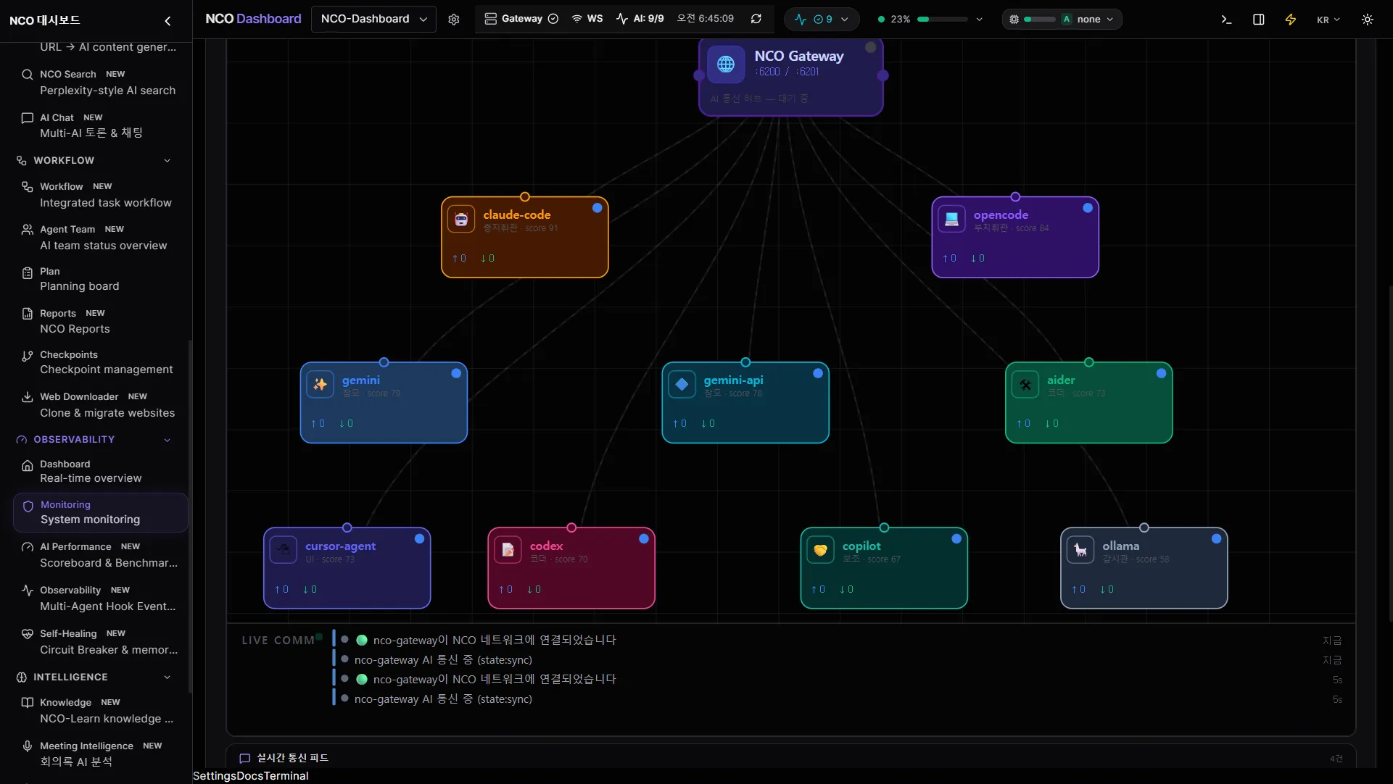The image size is (1393, 784).
Task: Click the Web Downloader download icon
Action: [28, 397]
